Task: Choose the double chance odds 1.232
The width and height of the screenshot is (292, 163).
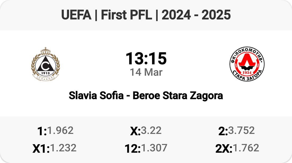Action: point(63,148)
